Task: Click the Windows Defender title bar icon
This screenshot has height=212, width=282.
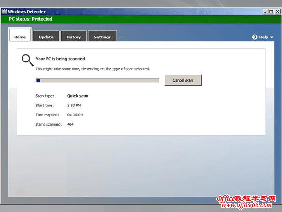Action: (4, 11)
